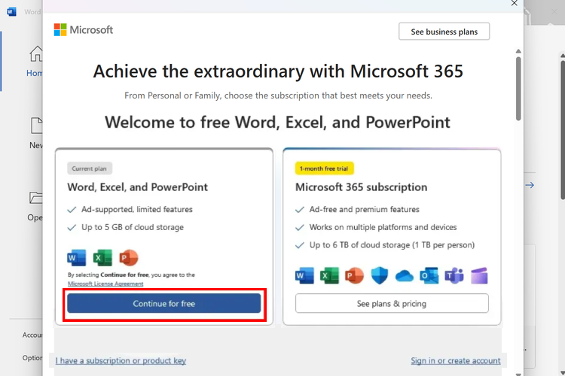Open Sign in or create account link

(456, 360)
